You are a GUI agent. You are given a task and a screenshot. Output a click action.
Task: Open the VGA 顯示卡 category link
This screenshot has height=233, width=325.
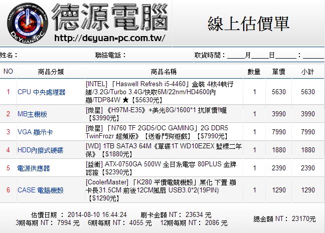coord(35,132)
